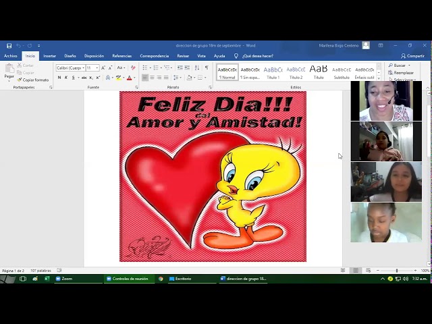Toggle show paragraph marks (¶)
The image size is (432, 324).
coord(207,67)
